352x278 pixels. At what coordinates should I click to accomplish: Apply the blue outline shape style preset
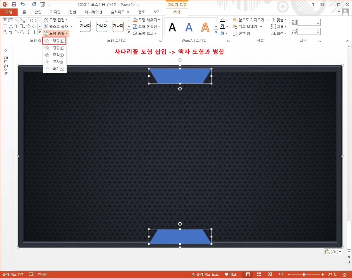pos(102,26)
